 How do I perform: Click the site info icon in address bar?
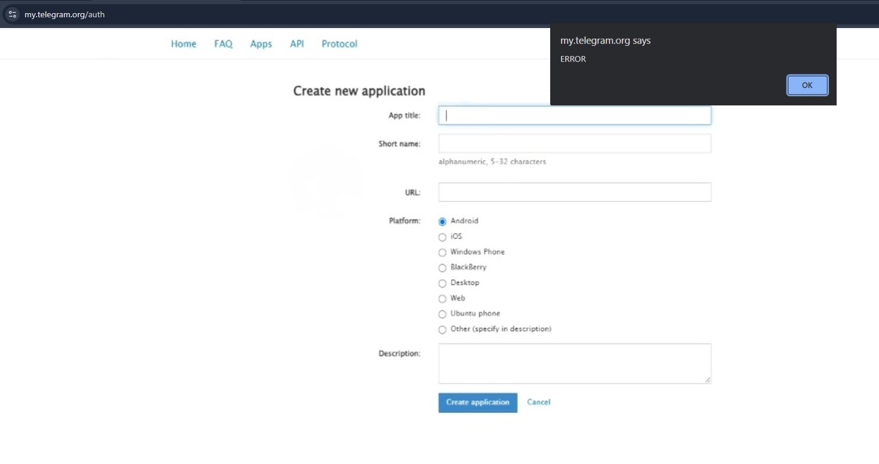coord(12,14)
